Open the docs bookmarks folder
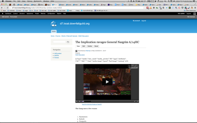Viewport: 197px width, 123px height. point(18,10)
